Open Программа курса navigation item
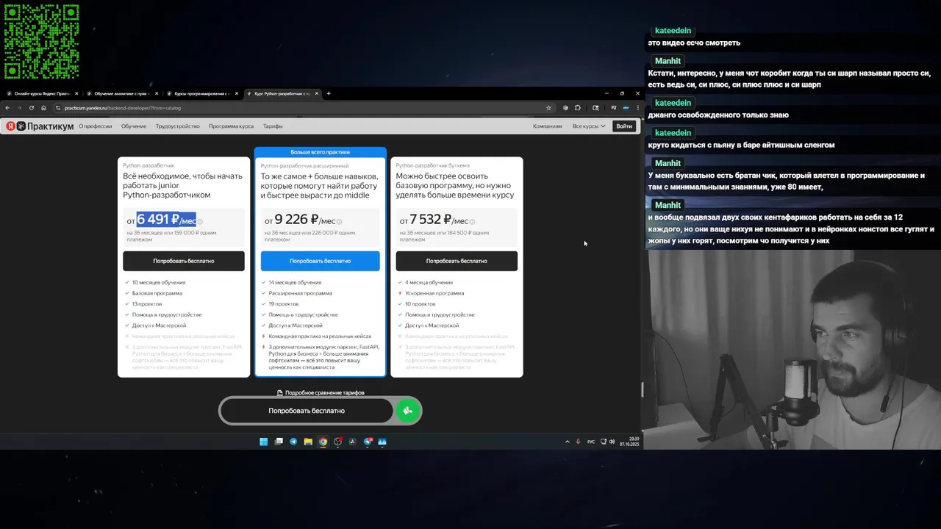This screenshot has width=941, height=529. (231, 126)
